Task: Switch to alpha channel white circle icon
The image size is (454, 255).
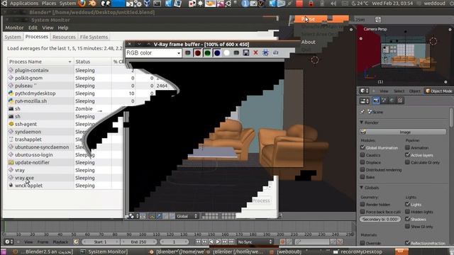Action: point(227,53)
